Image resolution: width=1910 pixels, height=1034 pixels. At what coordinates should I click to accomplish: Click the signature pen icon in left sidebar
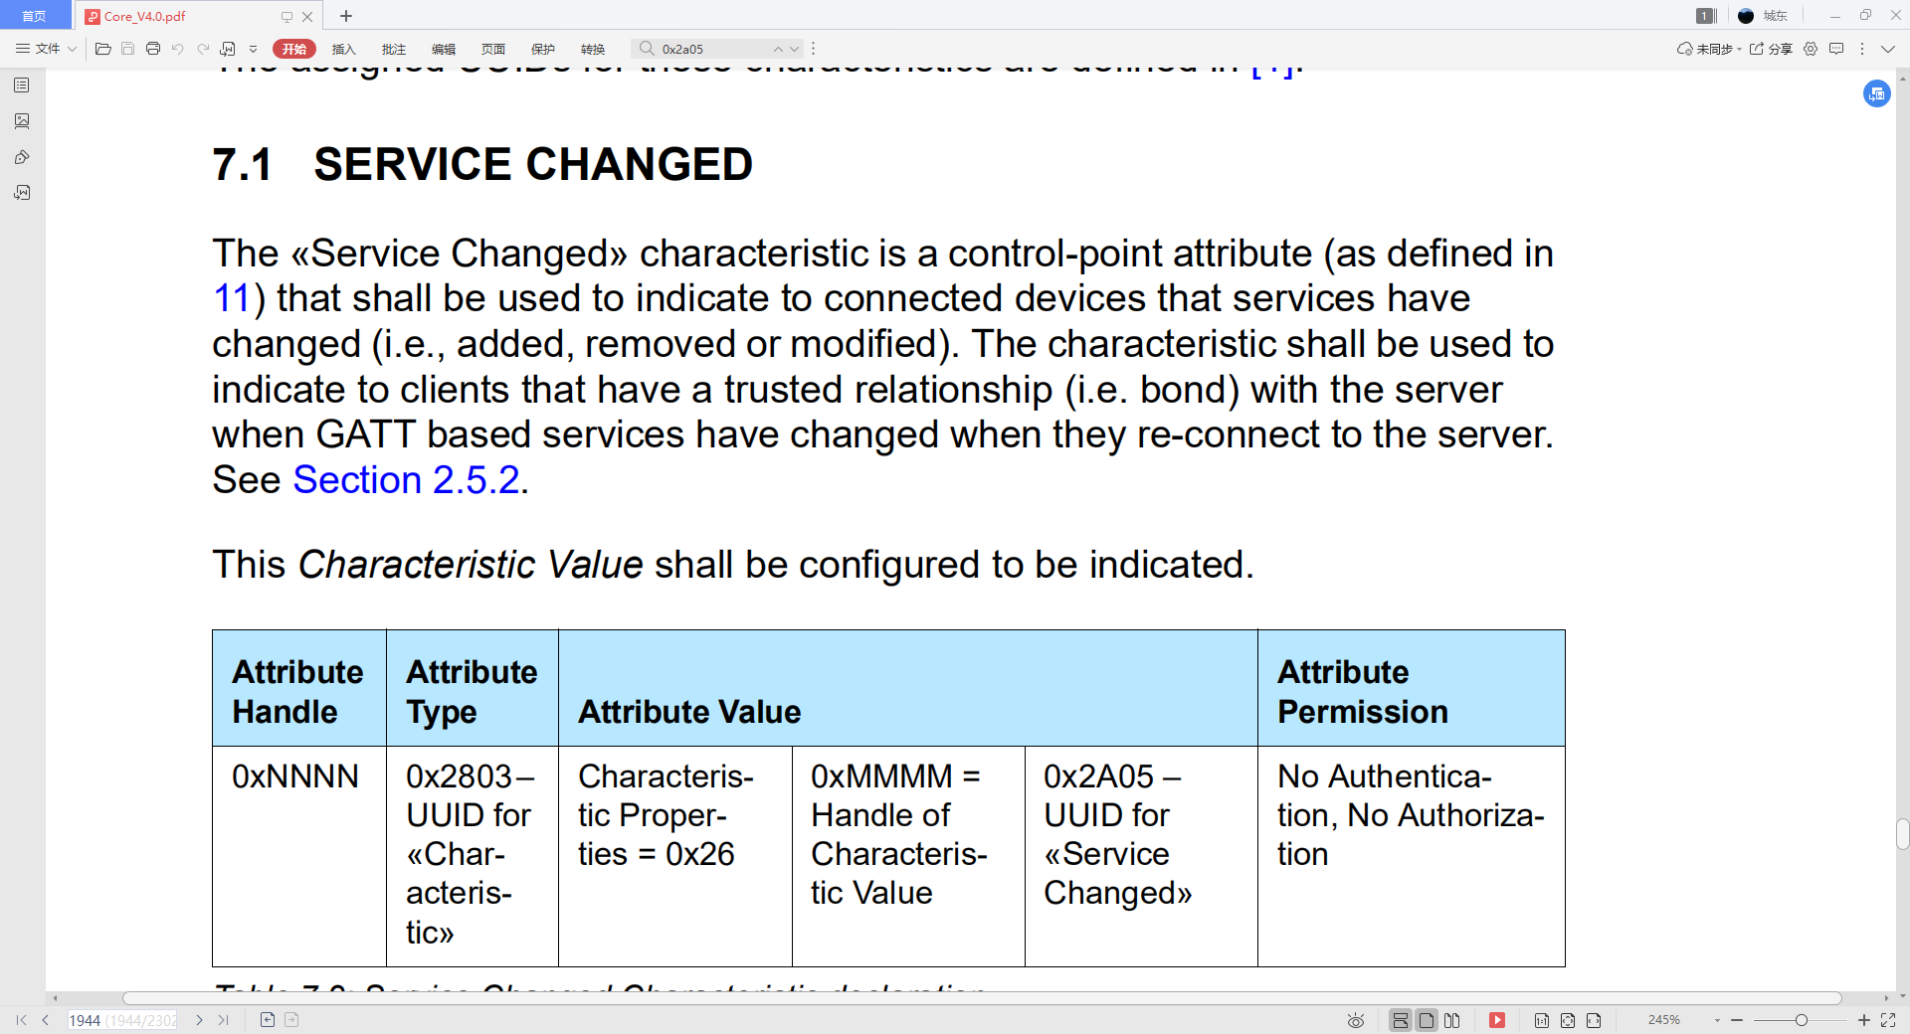(x=22, y=157)
